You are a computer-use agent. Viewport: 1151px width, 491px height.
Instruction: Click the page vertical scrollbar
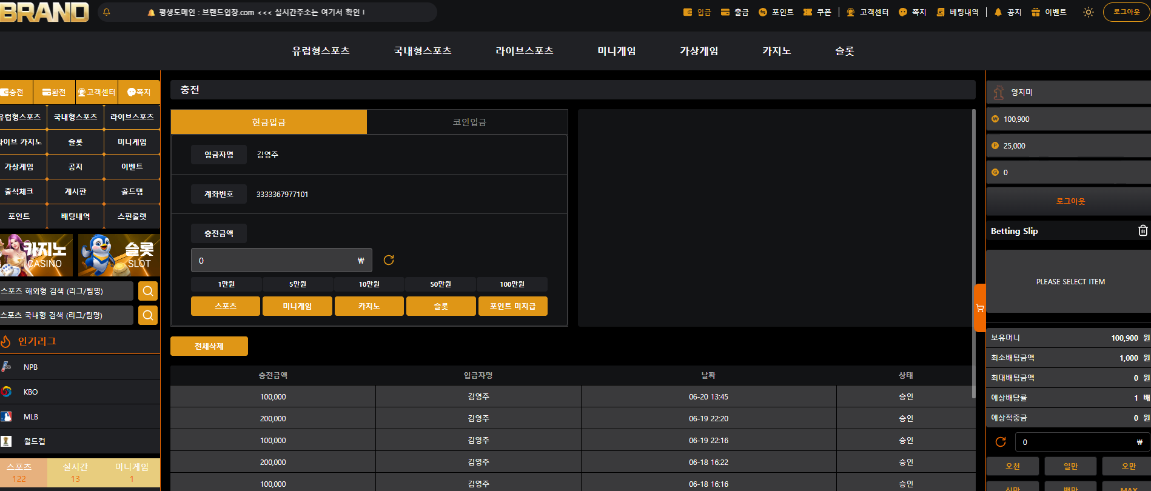tap(974, 253)
